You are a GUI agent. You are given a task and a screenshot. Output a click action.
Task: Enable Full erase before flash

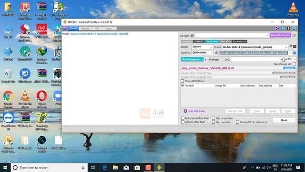[x=183, y=118]
